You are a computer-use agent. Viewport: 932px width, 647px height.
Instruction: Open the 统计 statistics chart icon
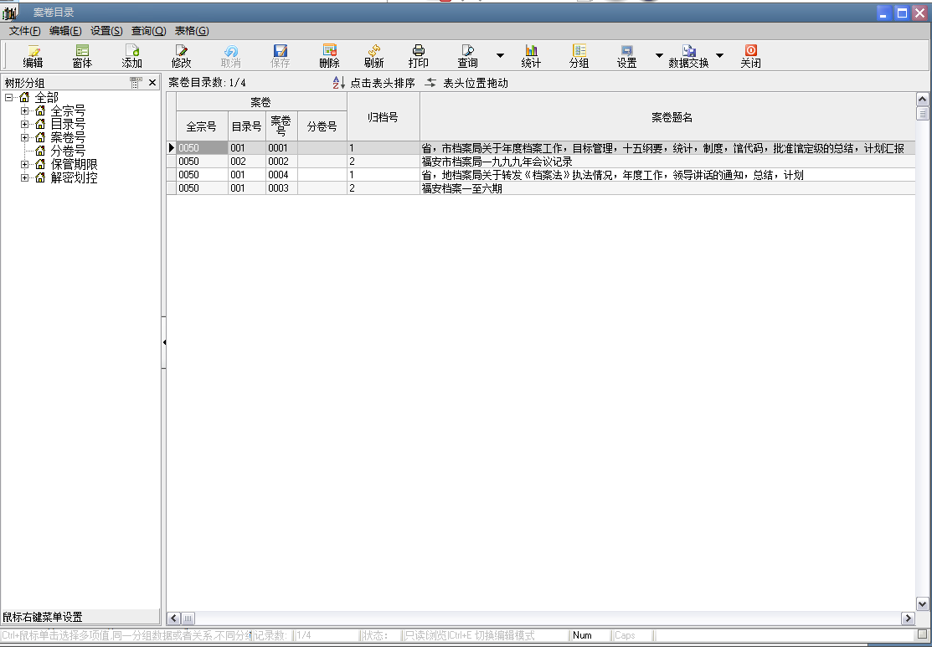[x=531, y=51]
